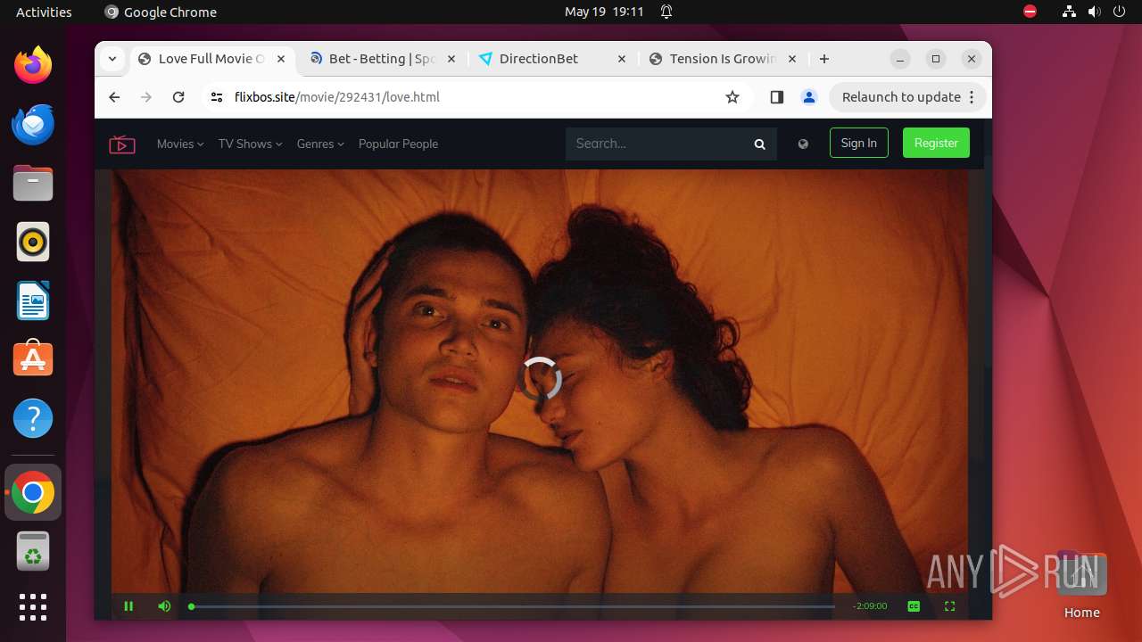The image size is (1142, 642).
Task: Click the Sign In button
Action: 859,143
